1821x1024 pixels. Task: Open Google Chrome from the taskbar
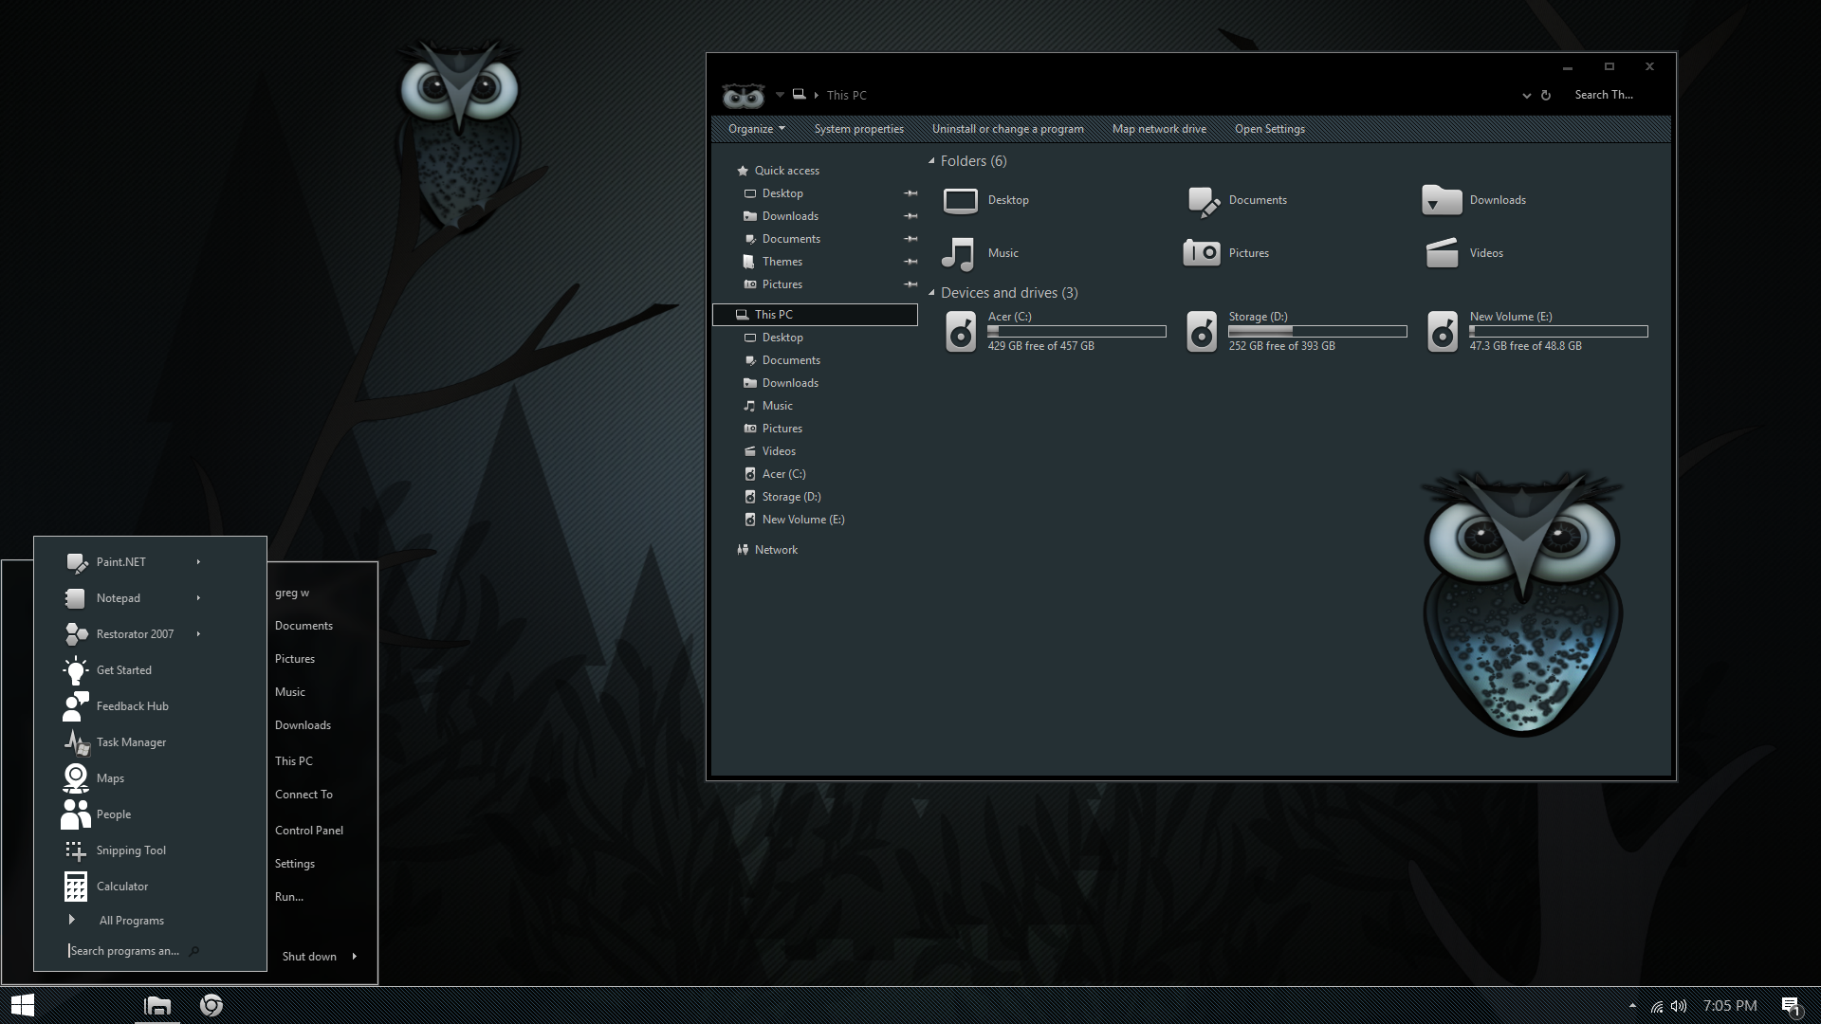[x=211, y=1005]
